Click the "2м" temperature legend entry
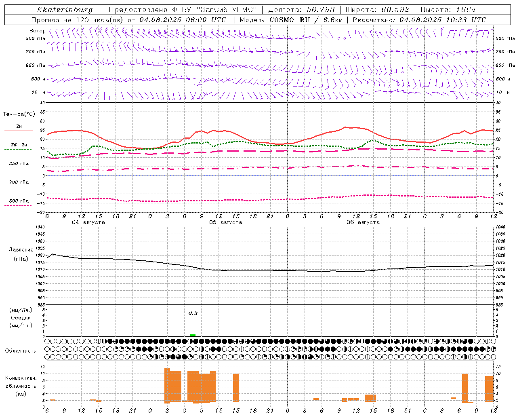Screen dimensions: 517x414 click(19, 127)
